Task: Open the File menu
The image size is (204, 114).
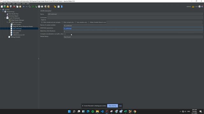Action: [x=1, y=3]
